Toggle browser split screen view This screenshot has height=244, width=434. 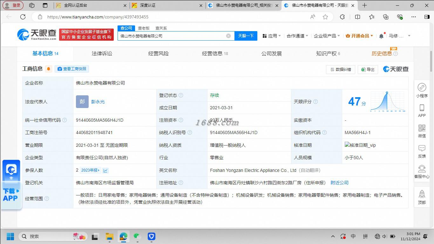357,17
